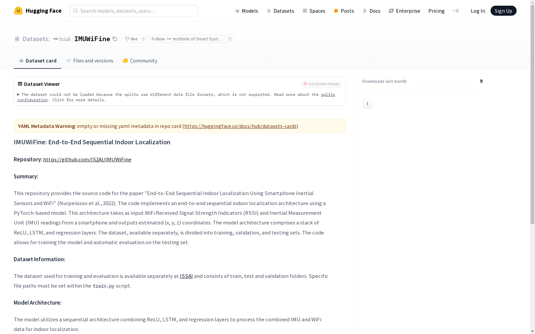Switch to the Dataset card tab
Viewport: 535px width, 334px height.
tap(37, 60)
